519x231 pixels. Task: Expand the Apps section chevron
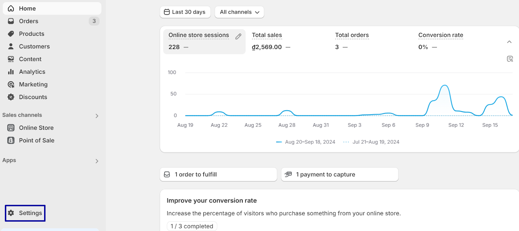coord(97,161)
